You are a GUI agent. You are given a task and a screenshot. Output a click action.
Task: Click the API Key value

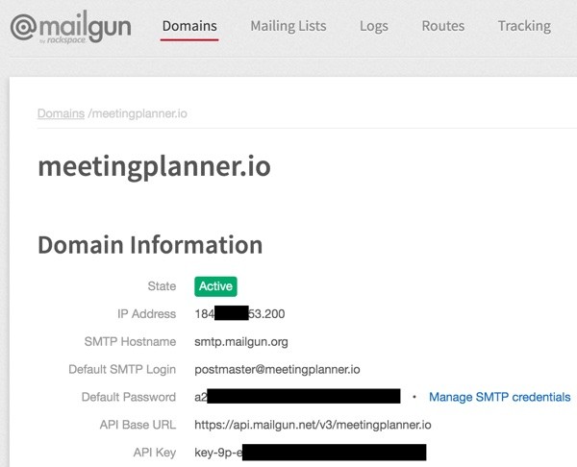click(311, 453)
